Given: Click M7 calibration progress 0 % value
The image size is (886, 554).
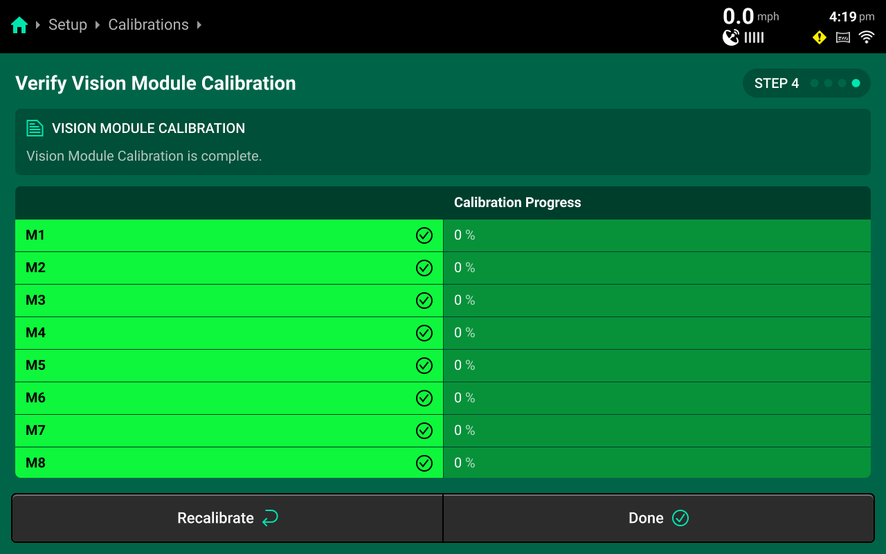Looking at the screenshot, I should click(x=464, y=431).
